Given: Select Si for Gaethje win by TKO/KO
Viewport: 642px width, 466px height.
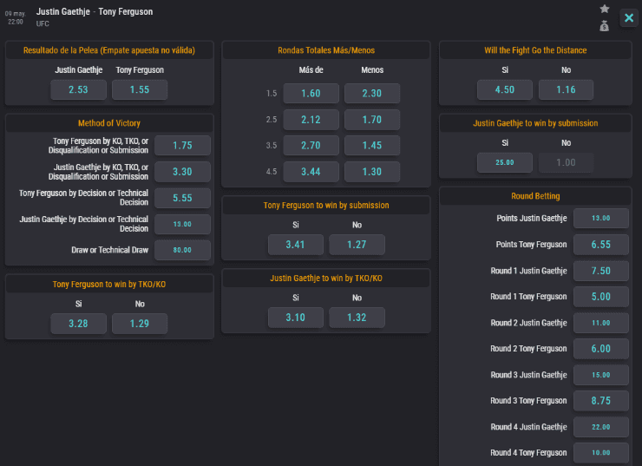Looking at the screenshot, I should click(x=295, y=318).
